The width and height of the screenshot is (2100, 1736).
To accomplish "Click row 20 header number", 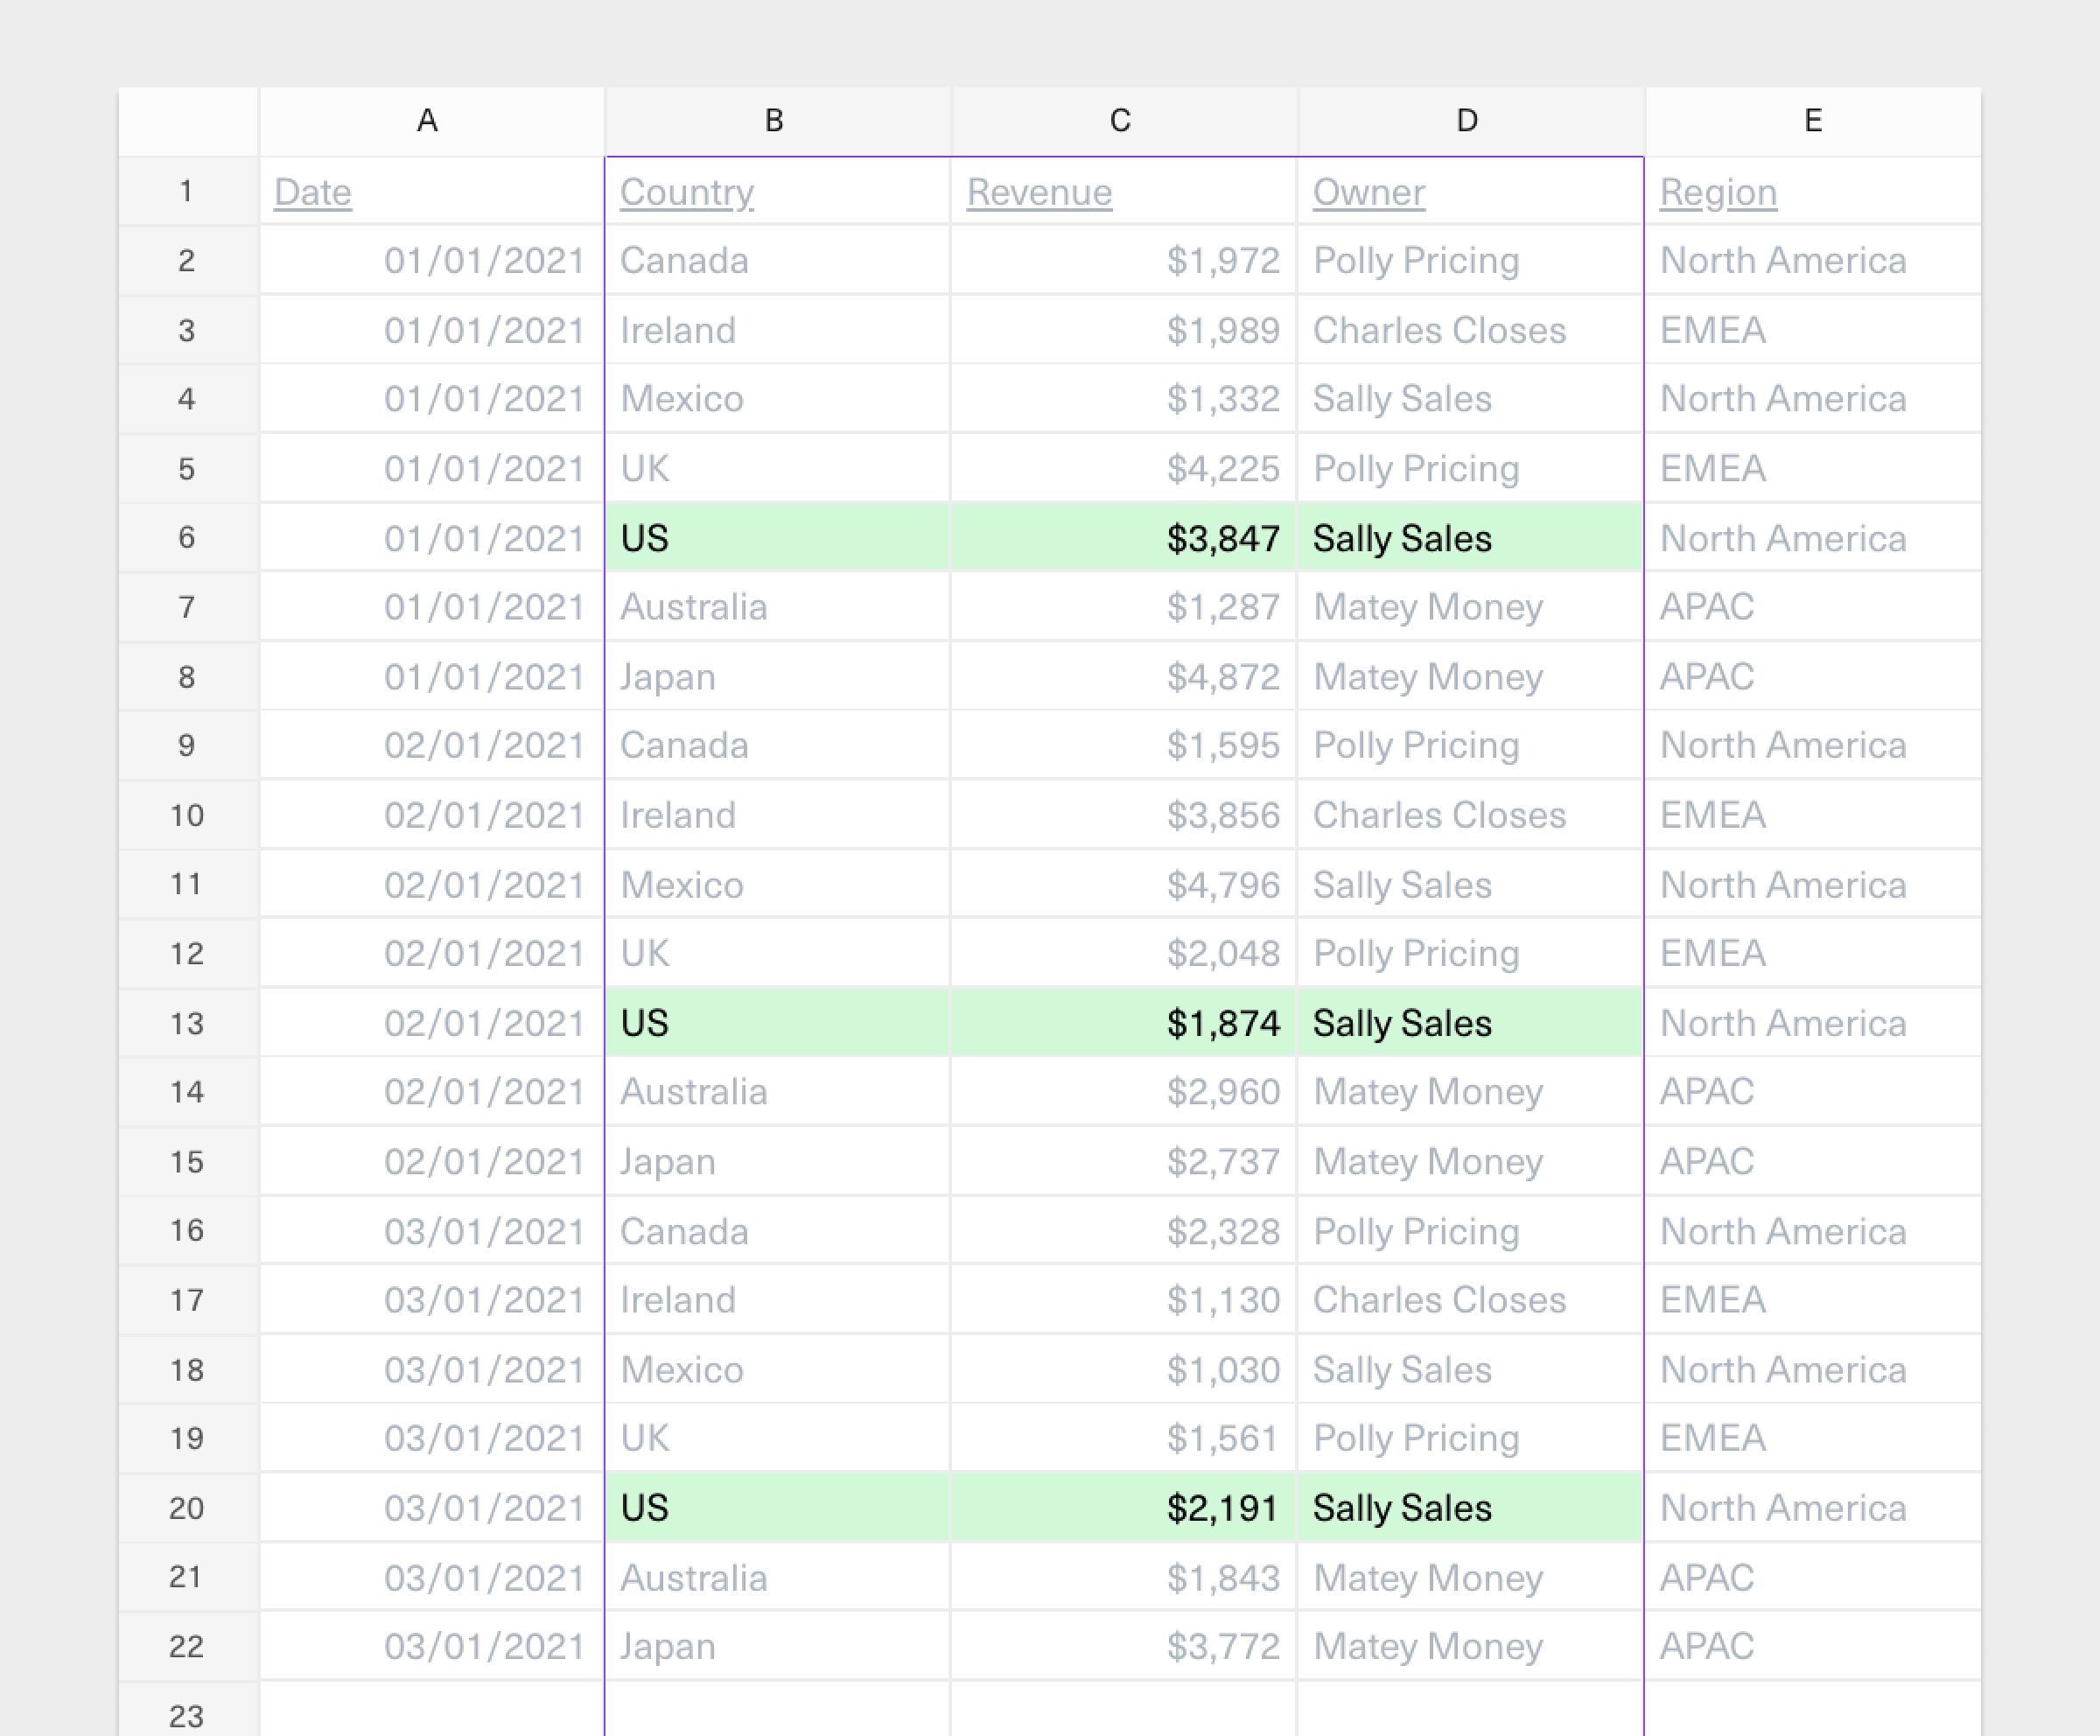I will [187, 1508].
